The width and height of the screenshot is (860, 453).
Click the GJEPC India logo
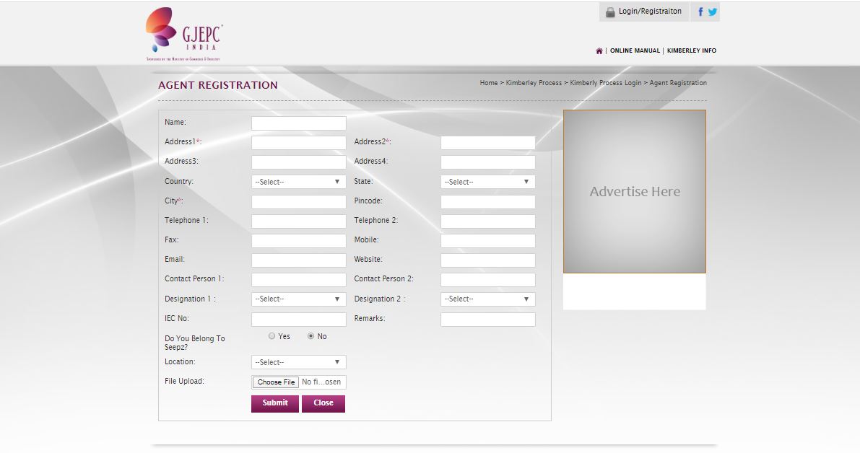tap(186, 32)
